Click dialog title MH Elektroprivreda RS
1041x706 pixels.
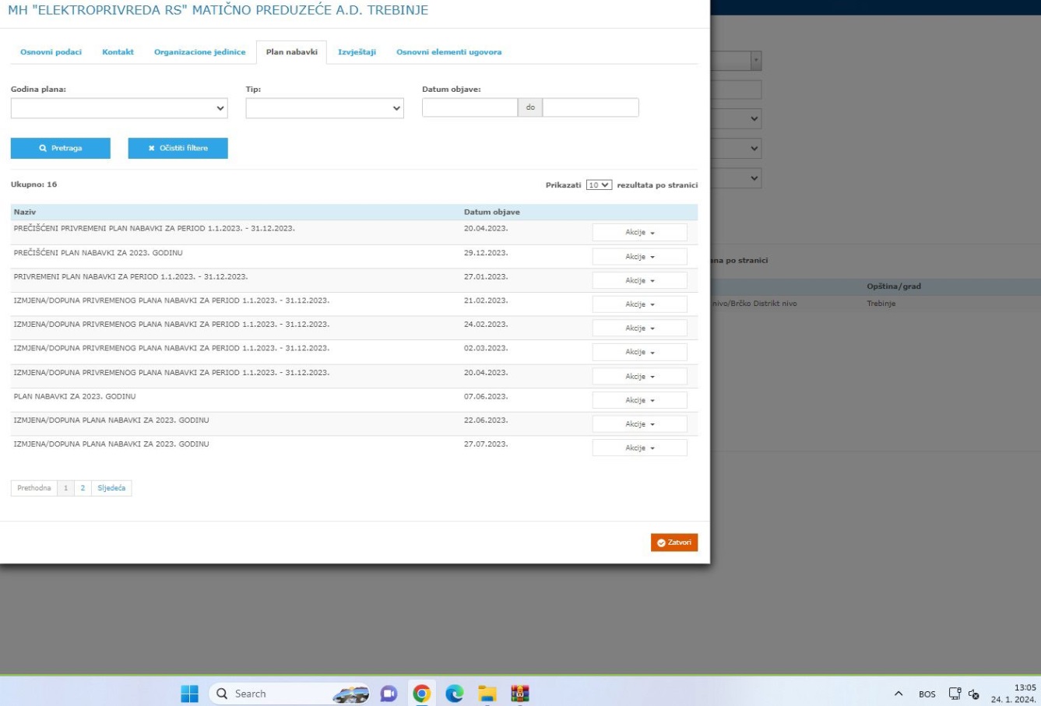(218, 10)
